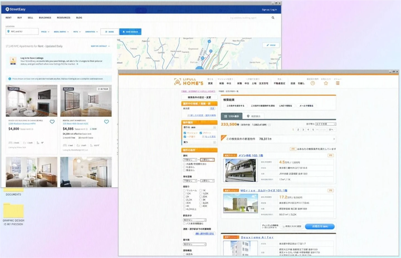Screen dimensions: 401x258
Task: Open the Documents folder on the desktop
Action: [x=13, y=192]
